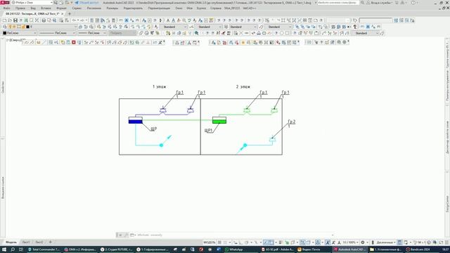This screenshot has height=253, width=450.
Task: Open the table style Standard dropdown
Action: tap(255, 27)
